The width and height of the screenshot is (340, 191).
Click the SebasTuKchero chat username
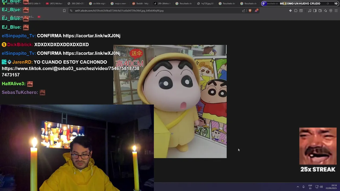tap(20, 92)
